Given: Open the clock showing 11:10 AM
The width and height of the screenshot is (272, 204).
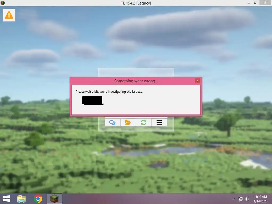Looking at the screenshot, I should click(261, 199).
